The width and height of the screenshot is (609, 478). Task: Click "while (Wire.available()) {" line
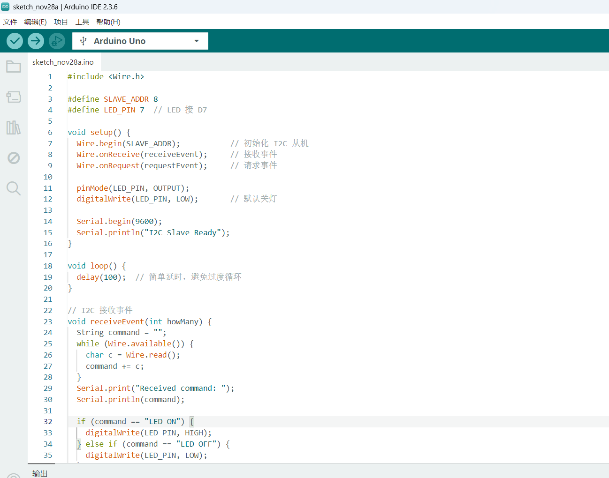tap(135, 344)
